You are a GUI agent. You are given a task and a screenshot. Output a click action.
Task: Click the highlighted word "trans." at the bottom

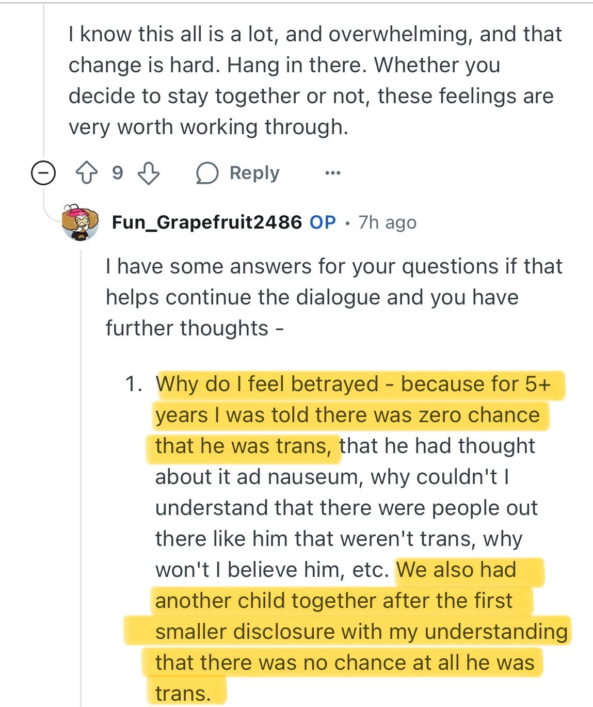point(183,693)
